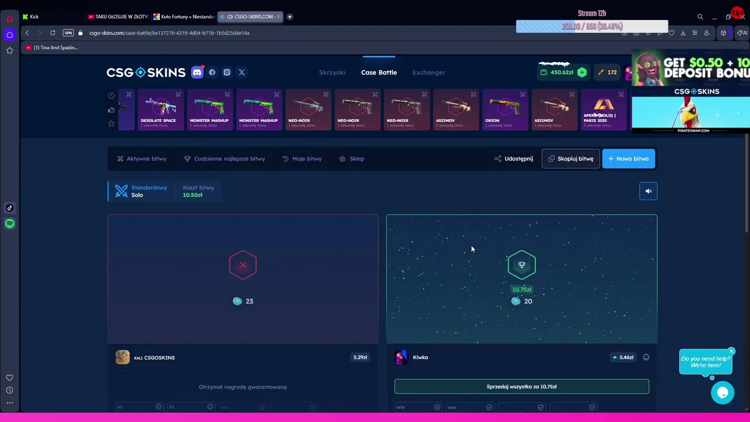Open Aktywne bitwy tab

tap(142, 158)
